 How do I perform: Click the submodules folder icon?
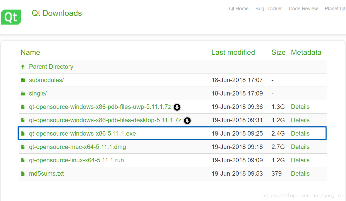[x=23, y=80]
